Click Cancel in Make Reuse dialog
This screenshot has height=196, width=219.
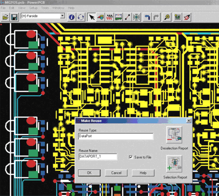coord(116,173)
